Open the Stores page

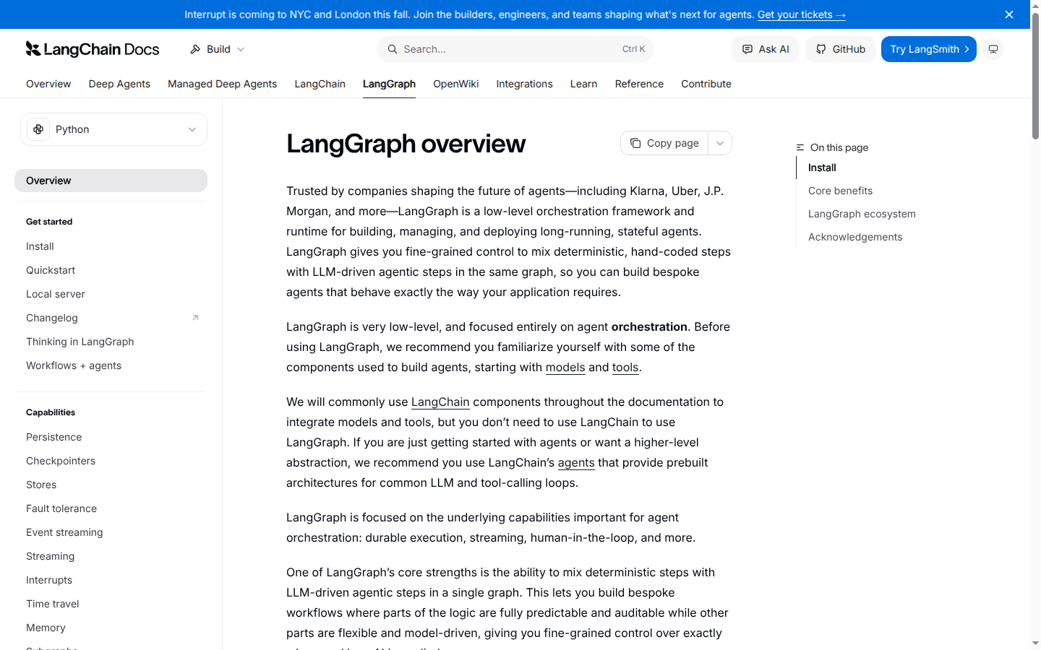point(41,485)
